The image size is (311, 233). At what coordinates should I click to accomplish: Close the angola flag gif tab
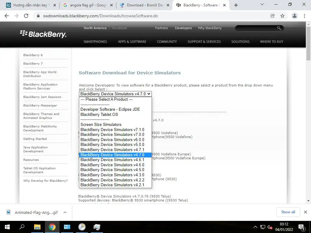click(111, 5)
